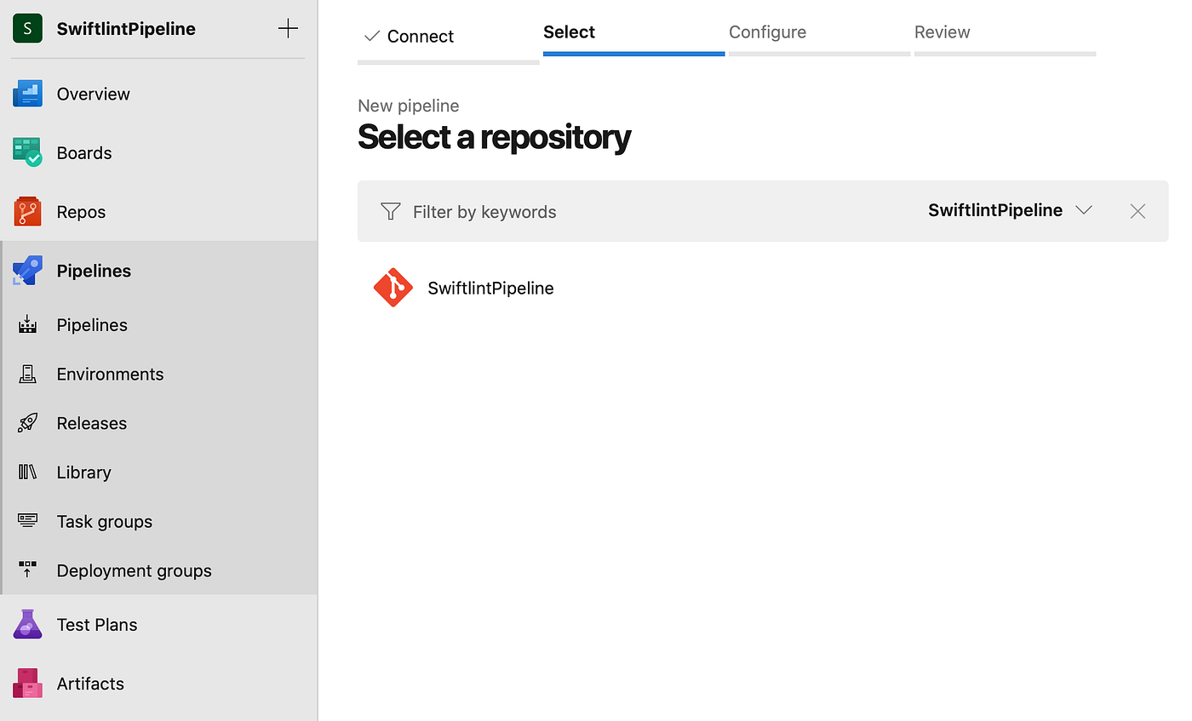Clear the filter with X button
1192x721 pixels.
pos(1138,211)
